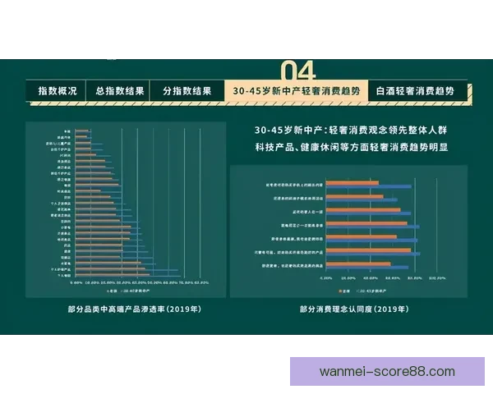Click 30-45岁新中产 legend entry in right chart
This screenshot has height=394, width=493.
373,291
